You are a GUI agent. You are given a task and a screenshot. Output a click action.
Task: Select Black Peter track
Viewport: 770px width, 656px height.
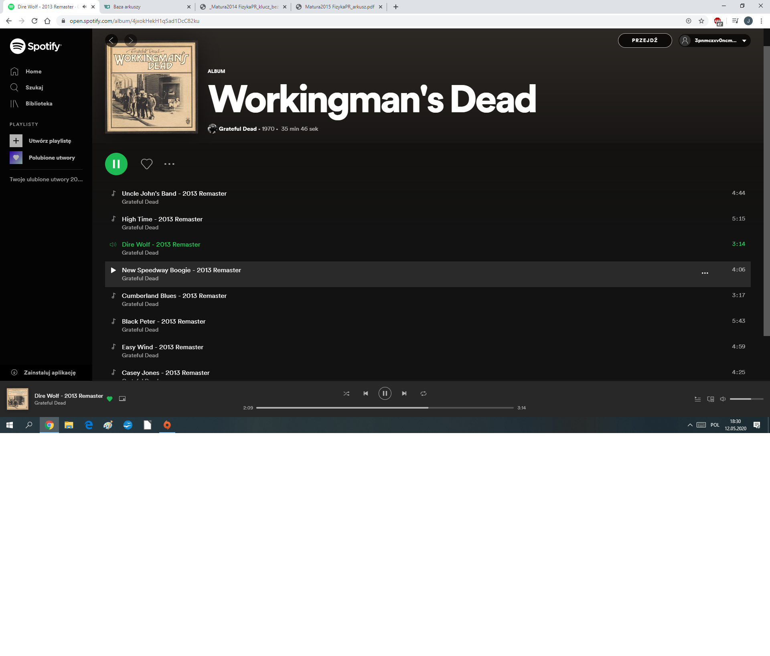(428, 325)
